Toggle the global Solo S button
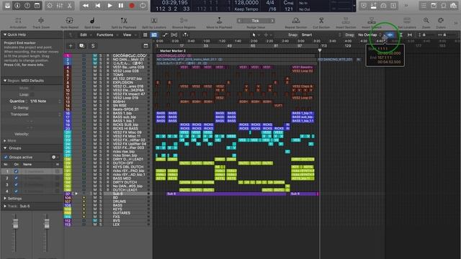 pyautogui.click(x=93, y=46)
